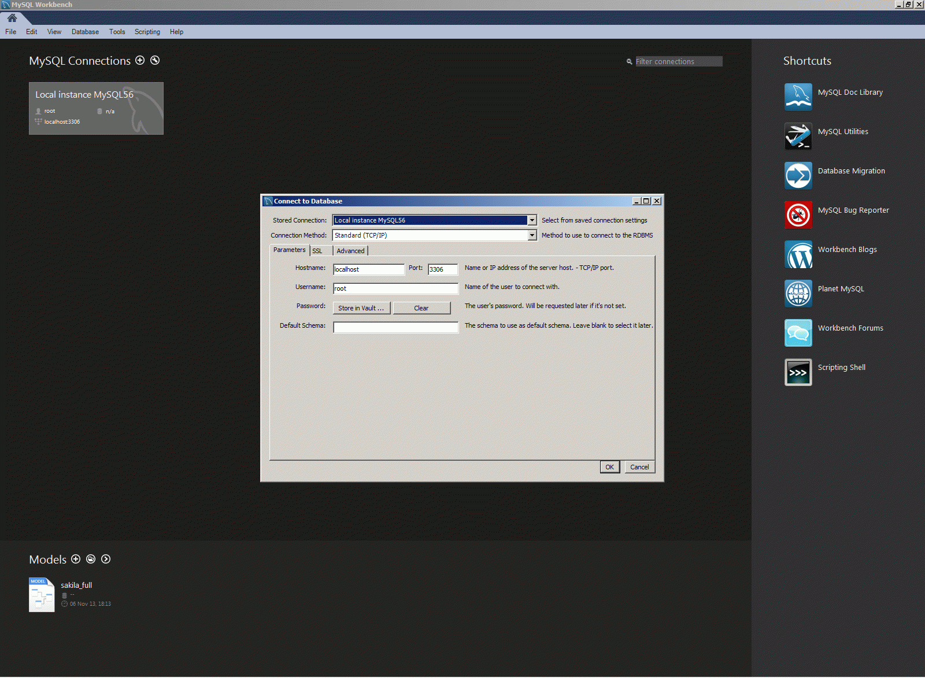Click the Planet MySQL link text
The width and height of the screenshot is (925, 678).
coord(841,289)
